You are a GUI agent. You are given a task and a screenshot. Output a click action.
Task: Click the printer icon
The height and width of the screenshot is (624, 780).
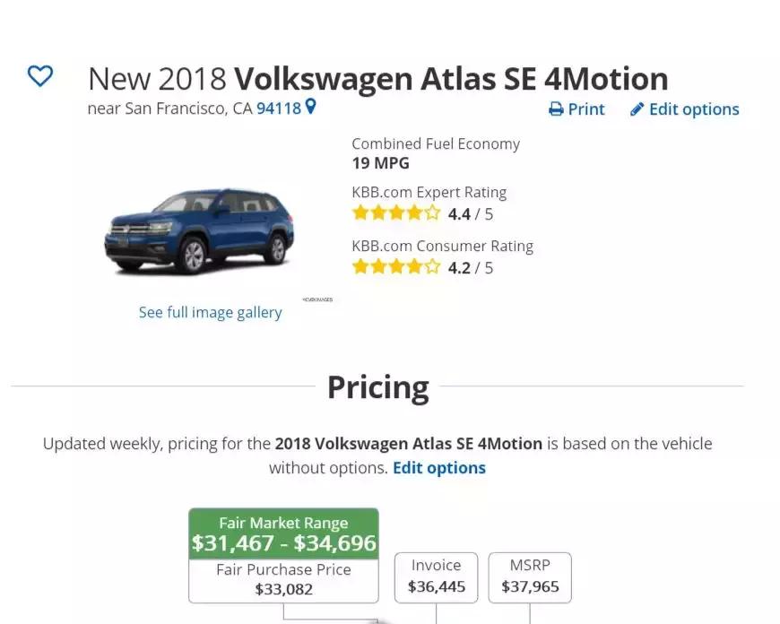click(556, 109)
